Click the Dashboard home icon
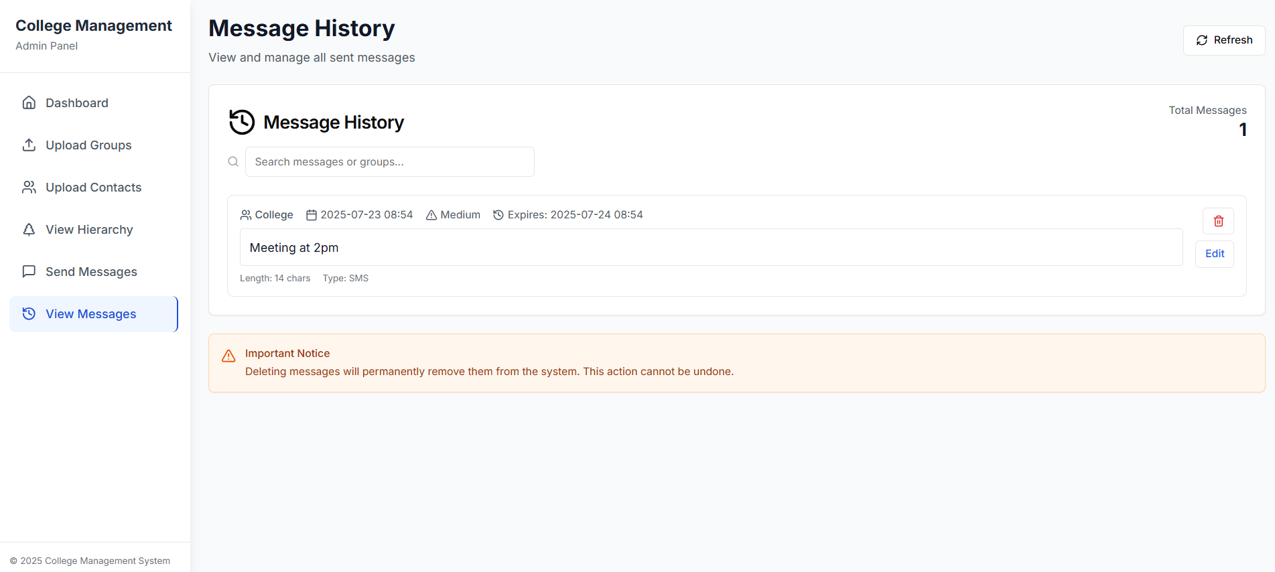Image resolution: width=1275 pixels, height=572 pixels. click(29, 102)
